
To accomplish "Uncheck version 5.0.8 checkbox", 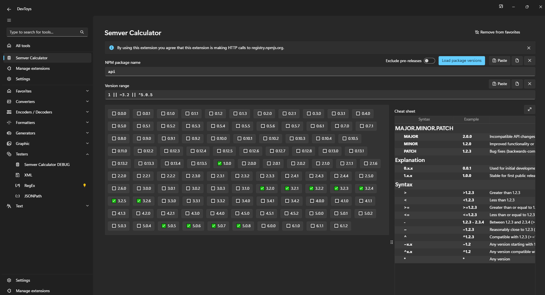I will pyautogui.click(x=238, y=226).
